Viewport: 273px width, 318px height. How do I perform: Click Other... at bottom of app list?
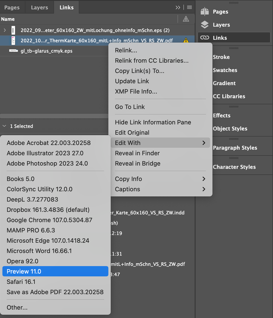click(17, 307)
